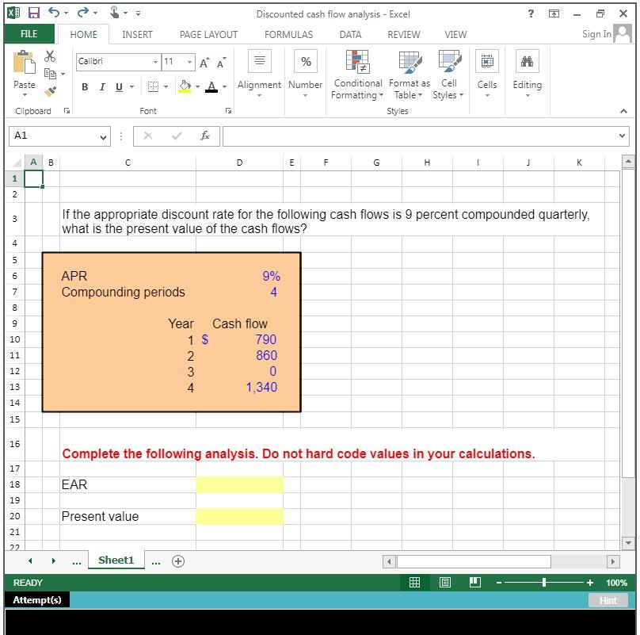Open Number format percent icon
Image resolution: width=640 pixels, height=635 pixels.
pyautogui.click(x=306, y=61)
